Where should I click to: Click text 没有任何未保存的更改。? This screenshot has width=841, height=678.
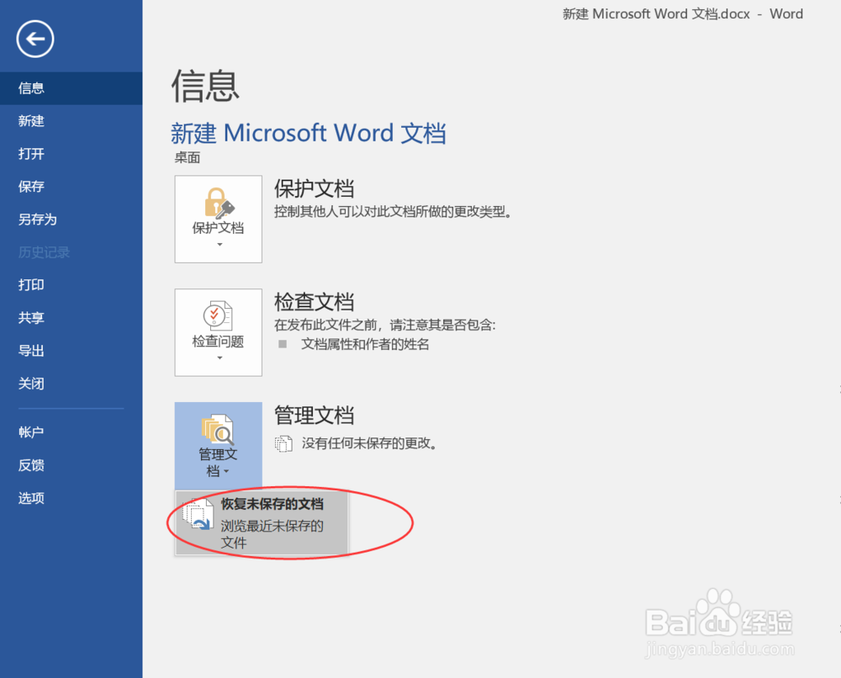tap(369, 443)
